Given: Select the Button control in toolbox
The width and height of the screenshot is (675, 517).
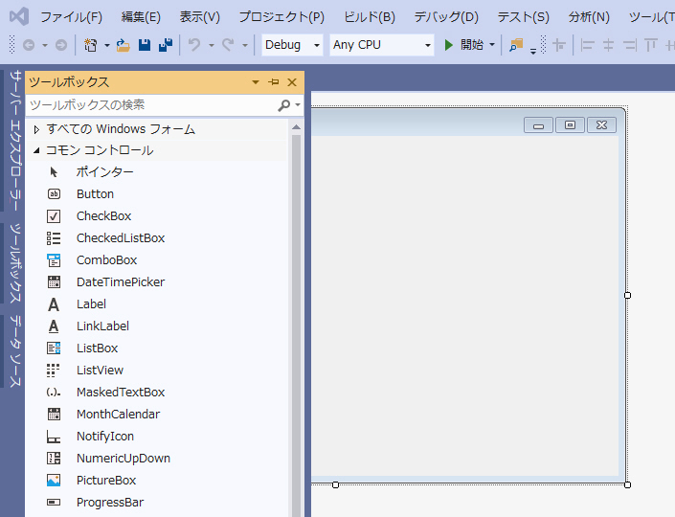Looking at the screenshot, I should click(x=95, y=194).
